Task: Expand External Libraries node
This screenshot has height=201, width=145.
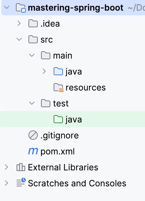Action: pyautogui.click(x=7, y=167)
